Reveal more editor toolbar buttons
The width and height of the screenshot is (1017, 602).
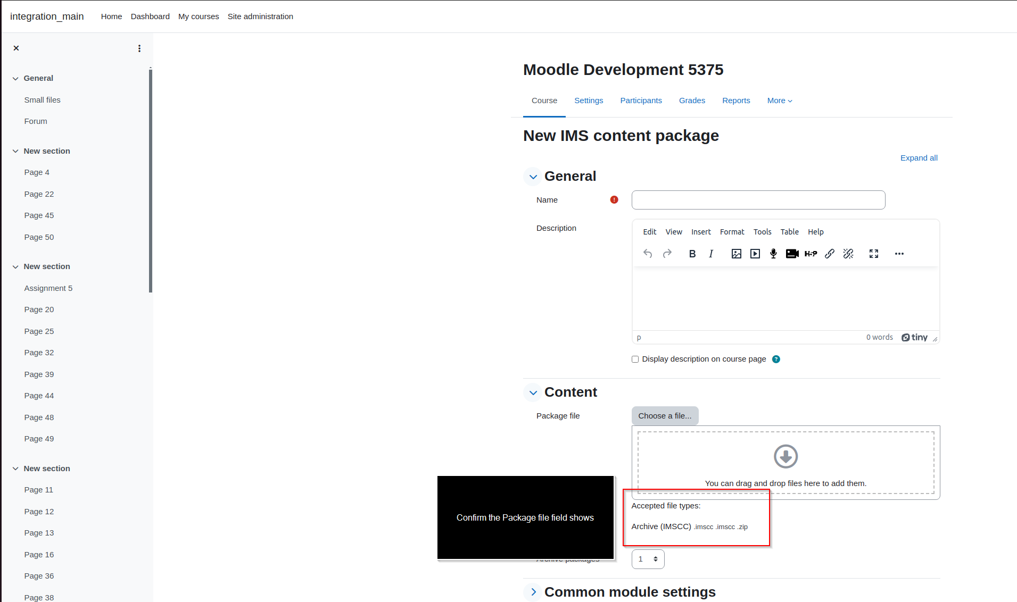tap(899, 254)
